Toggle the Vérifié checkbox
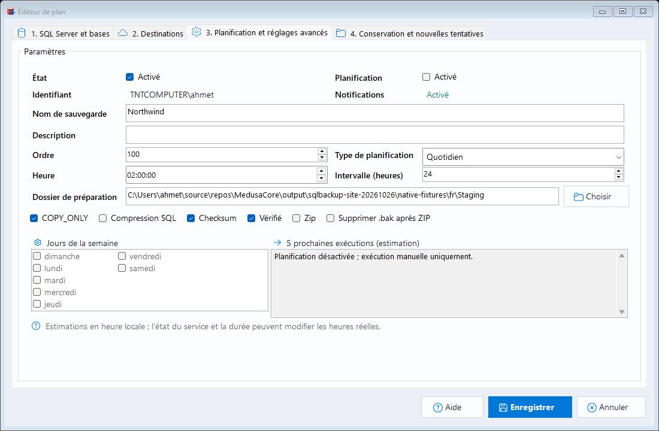This screenshot has height=431, width=659. pos(252,218)
